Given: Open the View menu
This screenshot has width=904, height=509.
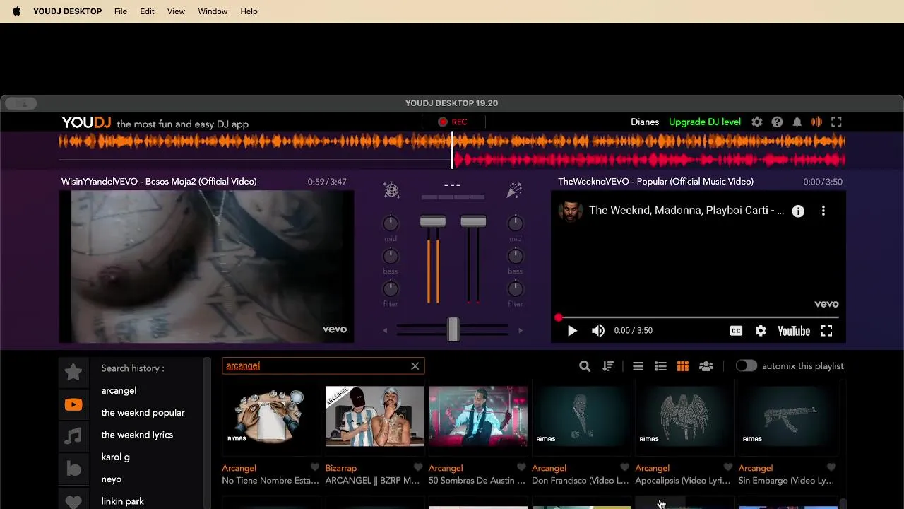Looking at the screenshot, I should [x=176, y=11].
